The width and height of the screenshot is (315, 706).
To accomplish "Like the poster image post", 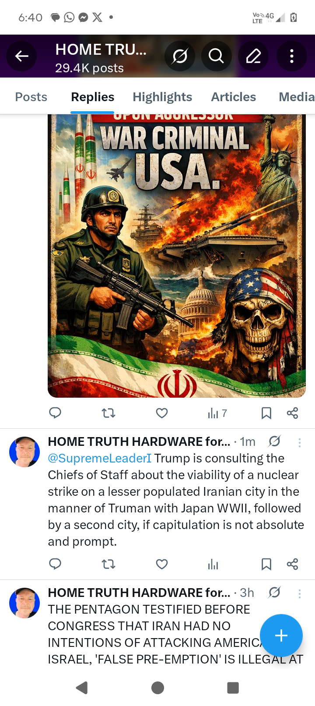I will coord(162,413).
